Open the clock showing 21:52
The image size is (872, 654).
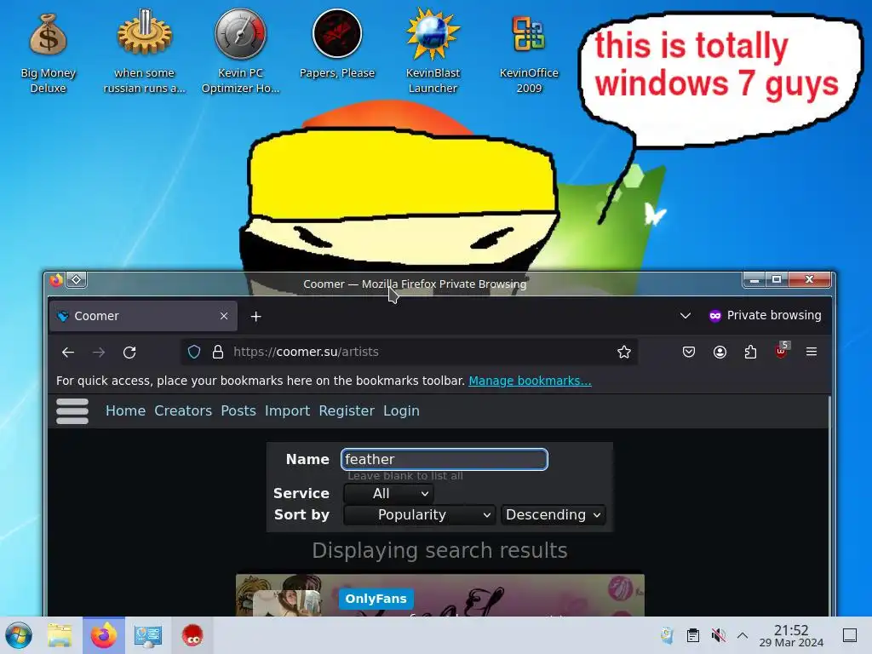791,635
